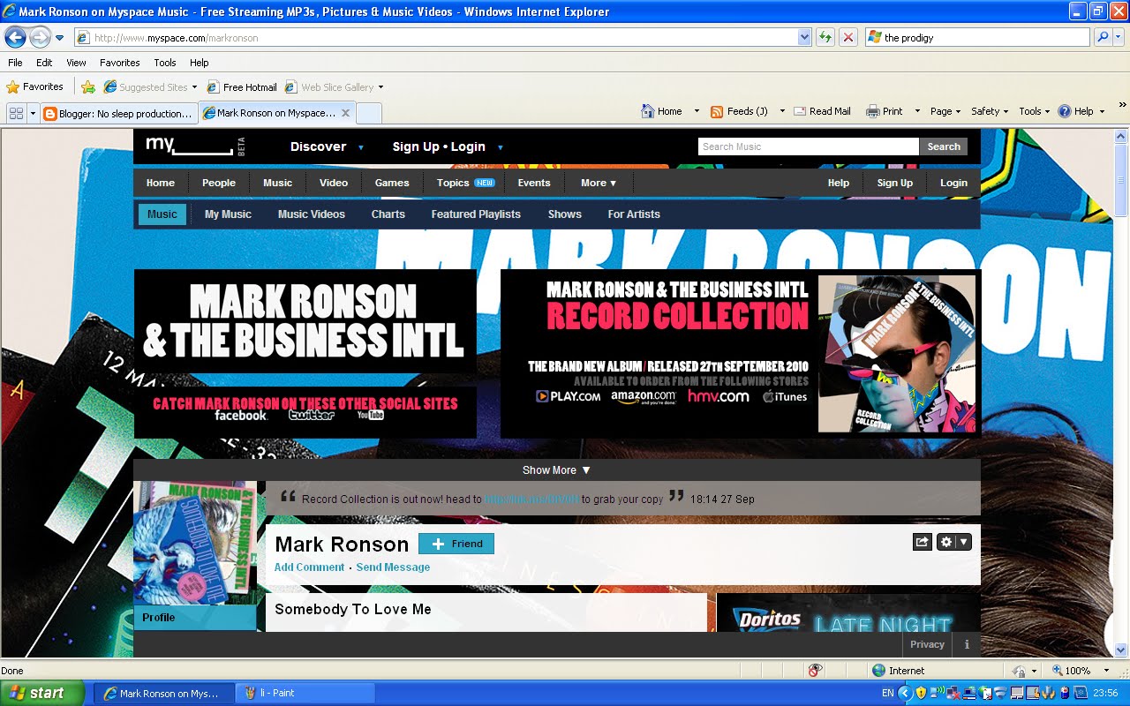The height and width of the screenshot is (706, 1130).
Task: Click the Home house icon in command bar
Action: coord(648,111)
